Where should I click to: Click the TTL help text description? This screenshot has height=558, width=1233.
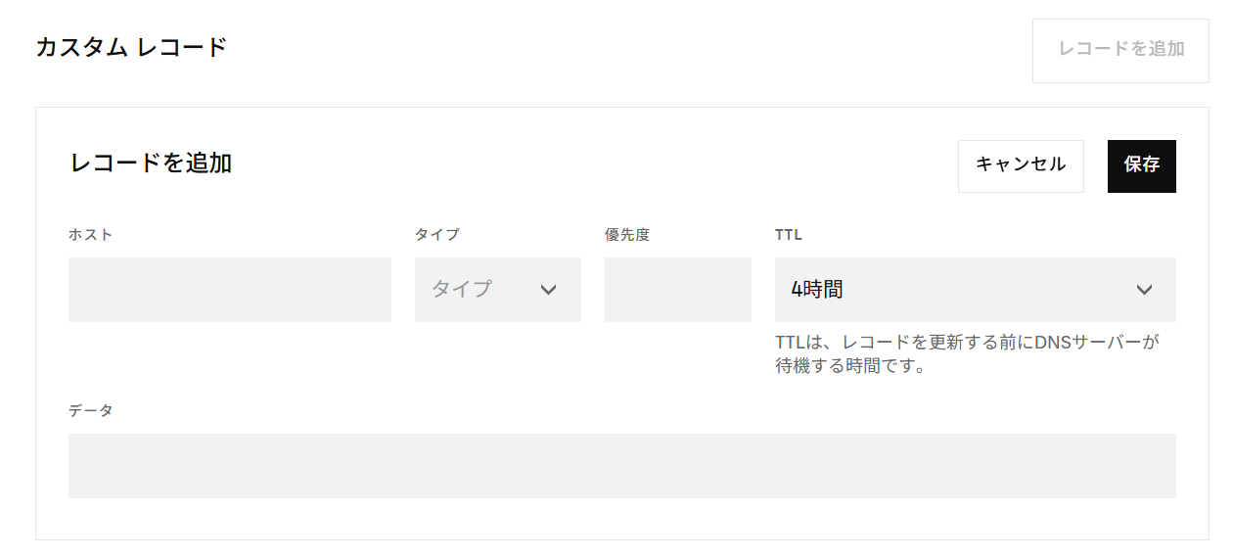pos(967,354)
